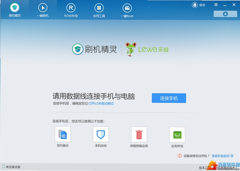
Task: Click the 手机体检 label
Action: tap(101, 146)
